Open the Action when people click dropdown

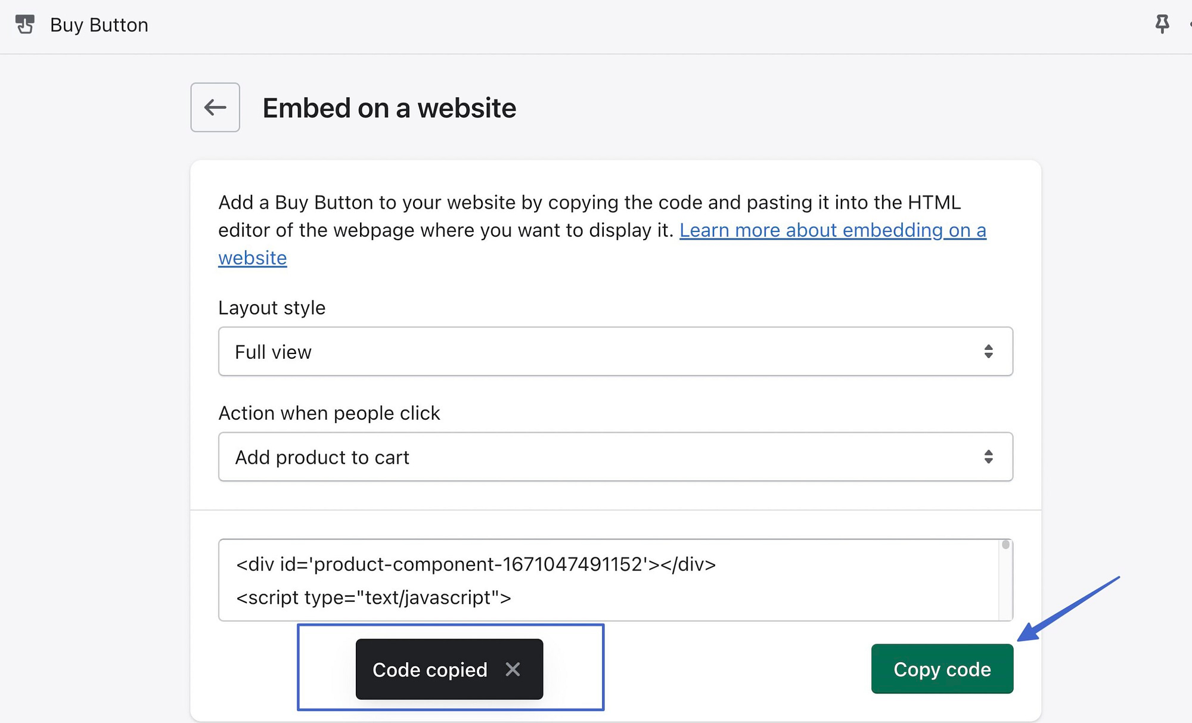[x=614, y=457]
